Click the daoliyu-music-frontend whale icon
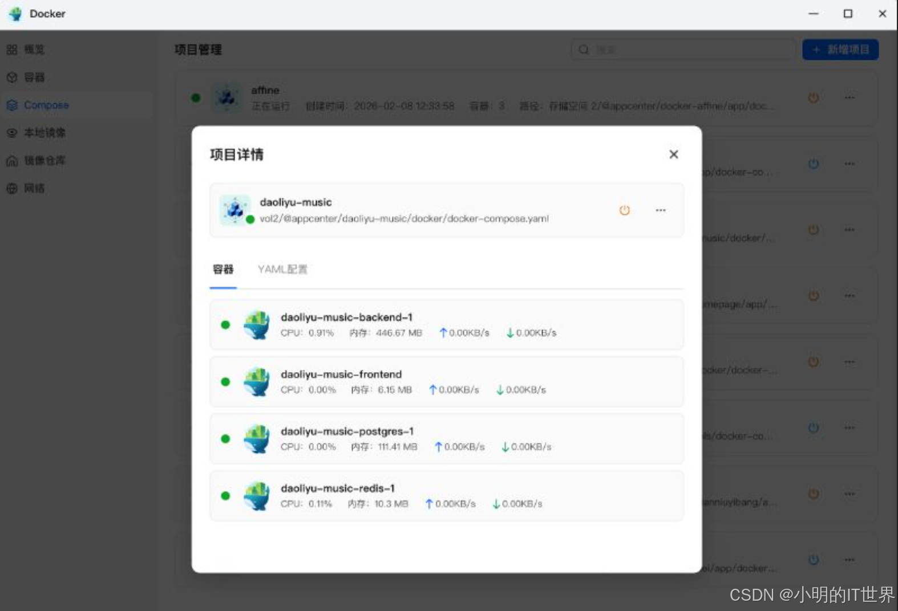Screen dimensions: 898x611 pyautogui.click(x=257, y=381)
